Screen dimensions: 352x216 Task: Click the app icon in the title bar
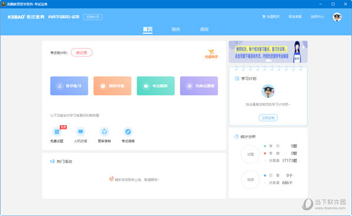(4, 4)
